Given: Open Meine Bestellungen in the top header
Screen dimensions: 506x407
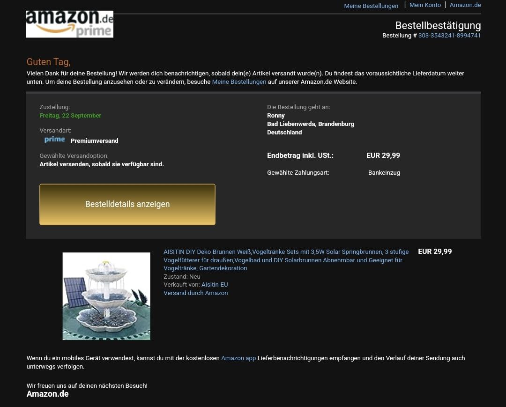Looking at the screenshot, I should [371, 6].
